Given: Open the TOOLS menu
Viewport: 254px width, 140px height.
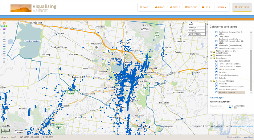Looking at the screenshot, I should click(175, 7).
